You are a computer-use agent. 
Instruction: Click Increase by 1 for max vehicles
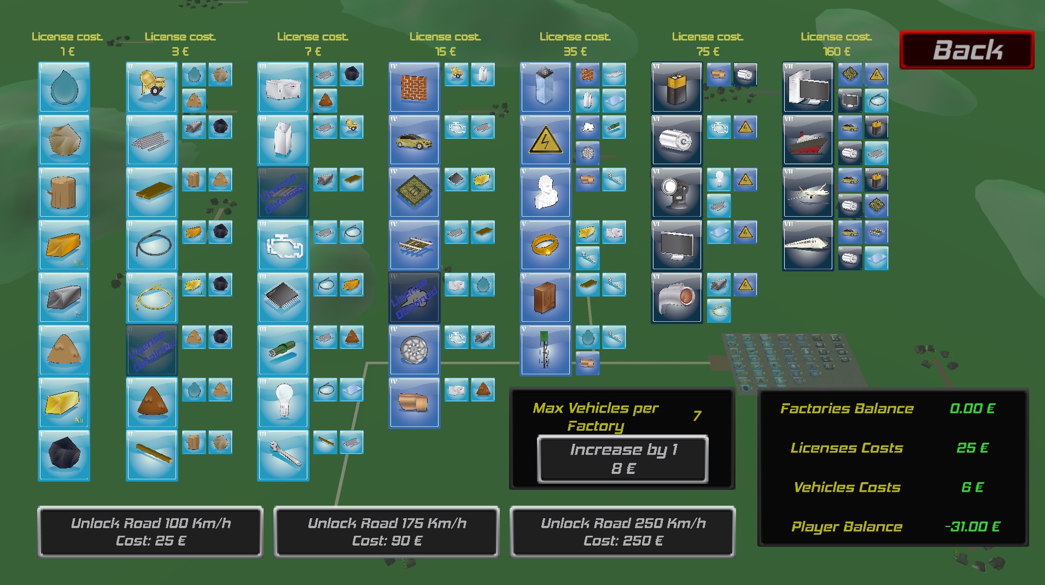coord(623,459)
